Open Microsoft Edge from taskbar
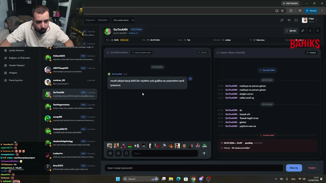This screenshot has width=326, height=183. tap(178, 179)
